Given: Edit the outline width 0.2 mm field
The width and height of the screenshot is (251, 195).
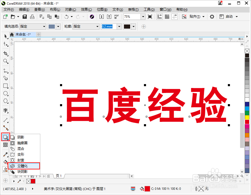Looking at the screenshot, I should pos(109,27).
